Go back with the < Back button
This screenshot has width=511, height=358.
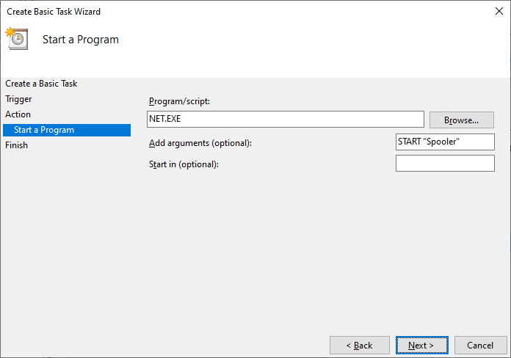click(x=360, y=346)
